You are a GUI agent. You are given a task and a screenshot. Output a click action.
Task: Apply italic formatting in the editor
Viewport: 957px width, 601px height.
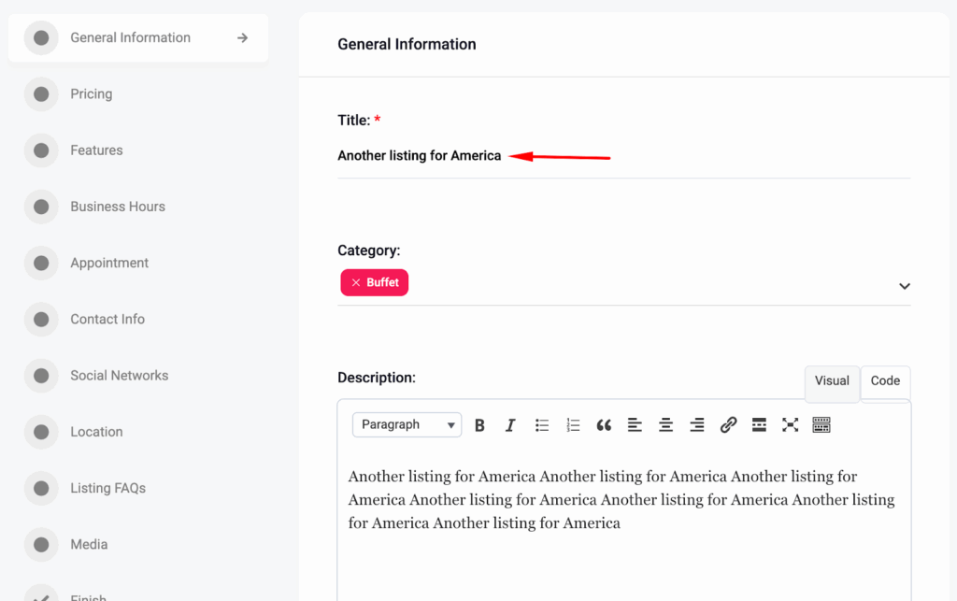point(510,425)
